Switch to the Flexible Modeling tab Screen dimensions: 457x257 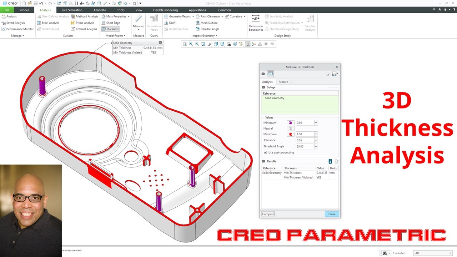pyautogui.click(x=165, y=10)
